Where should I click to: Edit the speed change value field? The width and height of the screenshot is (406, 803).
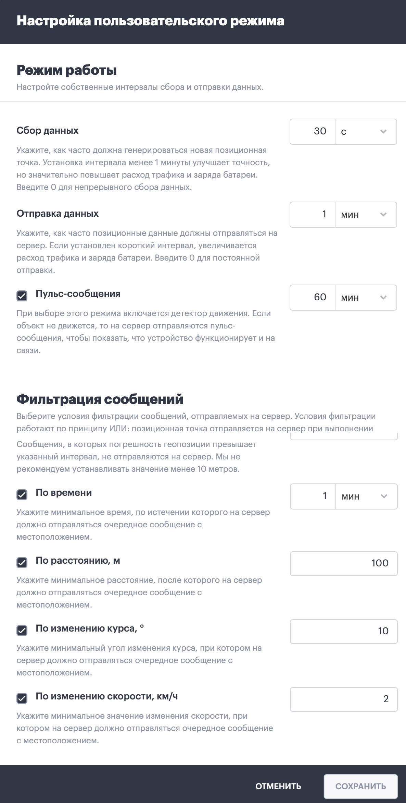pyautogui.click(x=343, y=699)
